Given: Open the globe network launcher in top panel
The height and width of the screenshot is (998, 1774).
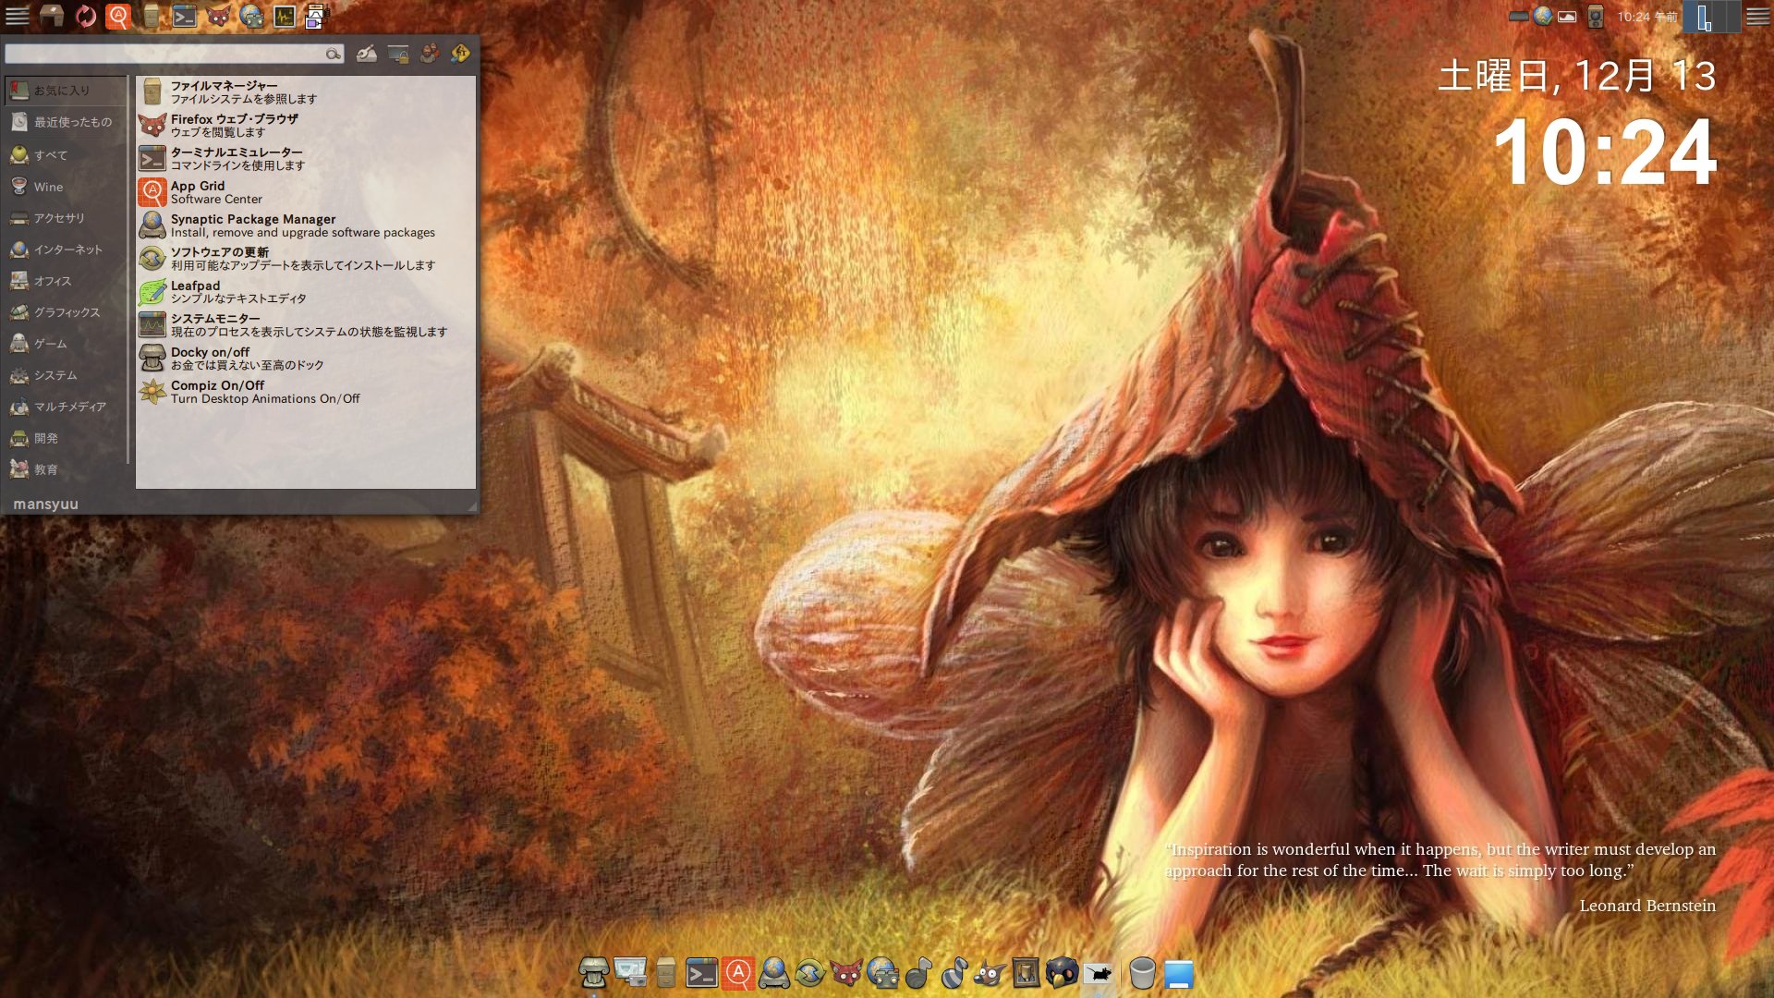Looking at the screenshot, I should click(x=251, y=16).
